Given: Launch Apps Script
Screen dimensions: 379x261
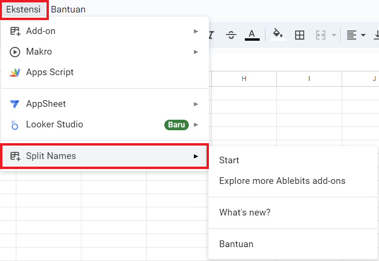Looking at the screenshot, I should point(104,72).
